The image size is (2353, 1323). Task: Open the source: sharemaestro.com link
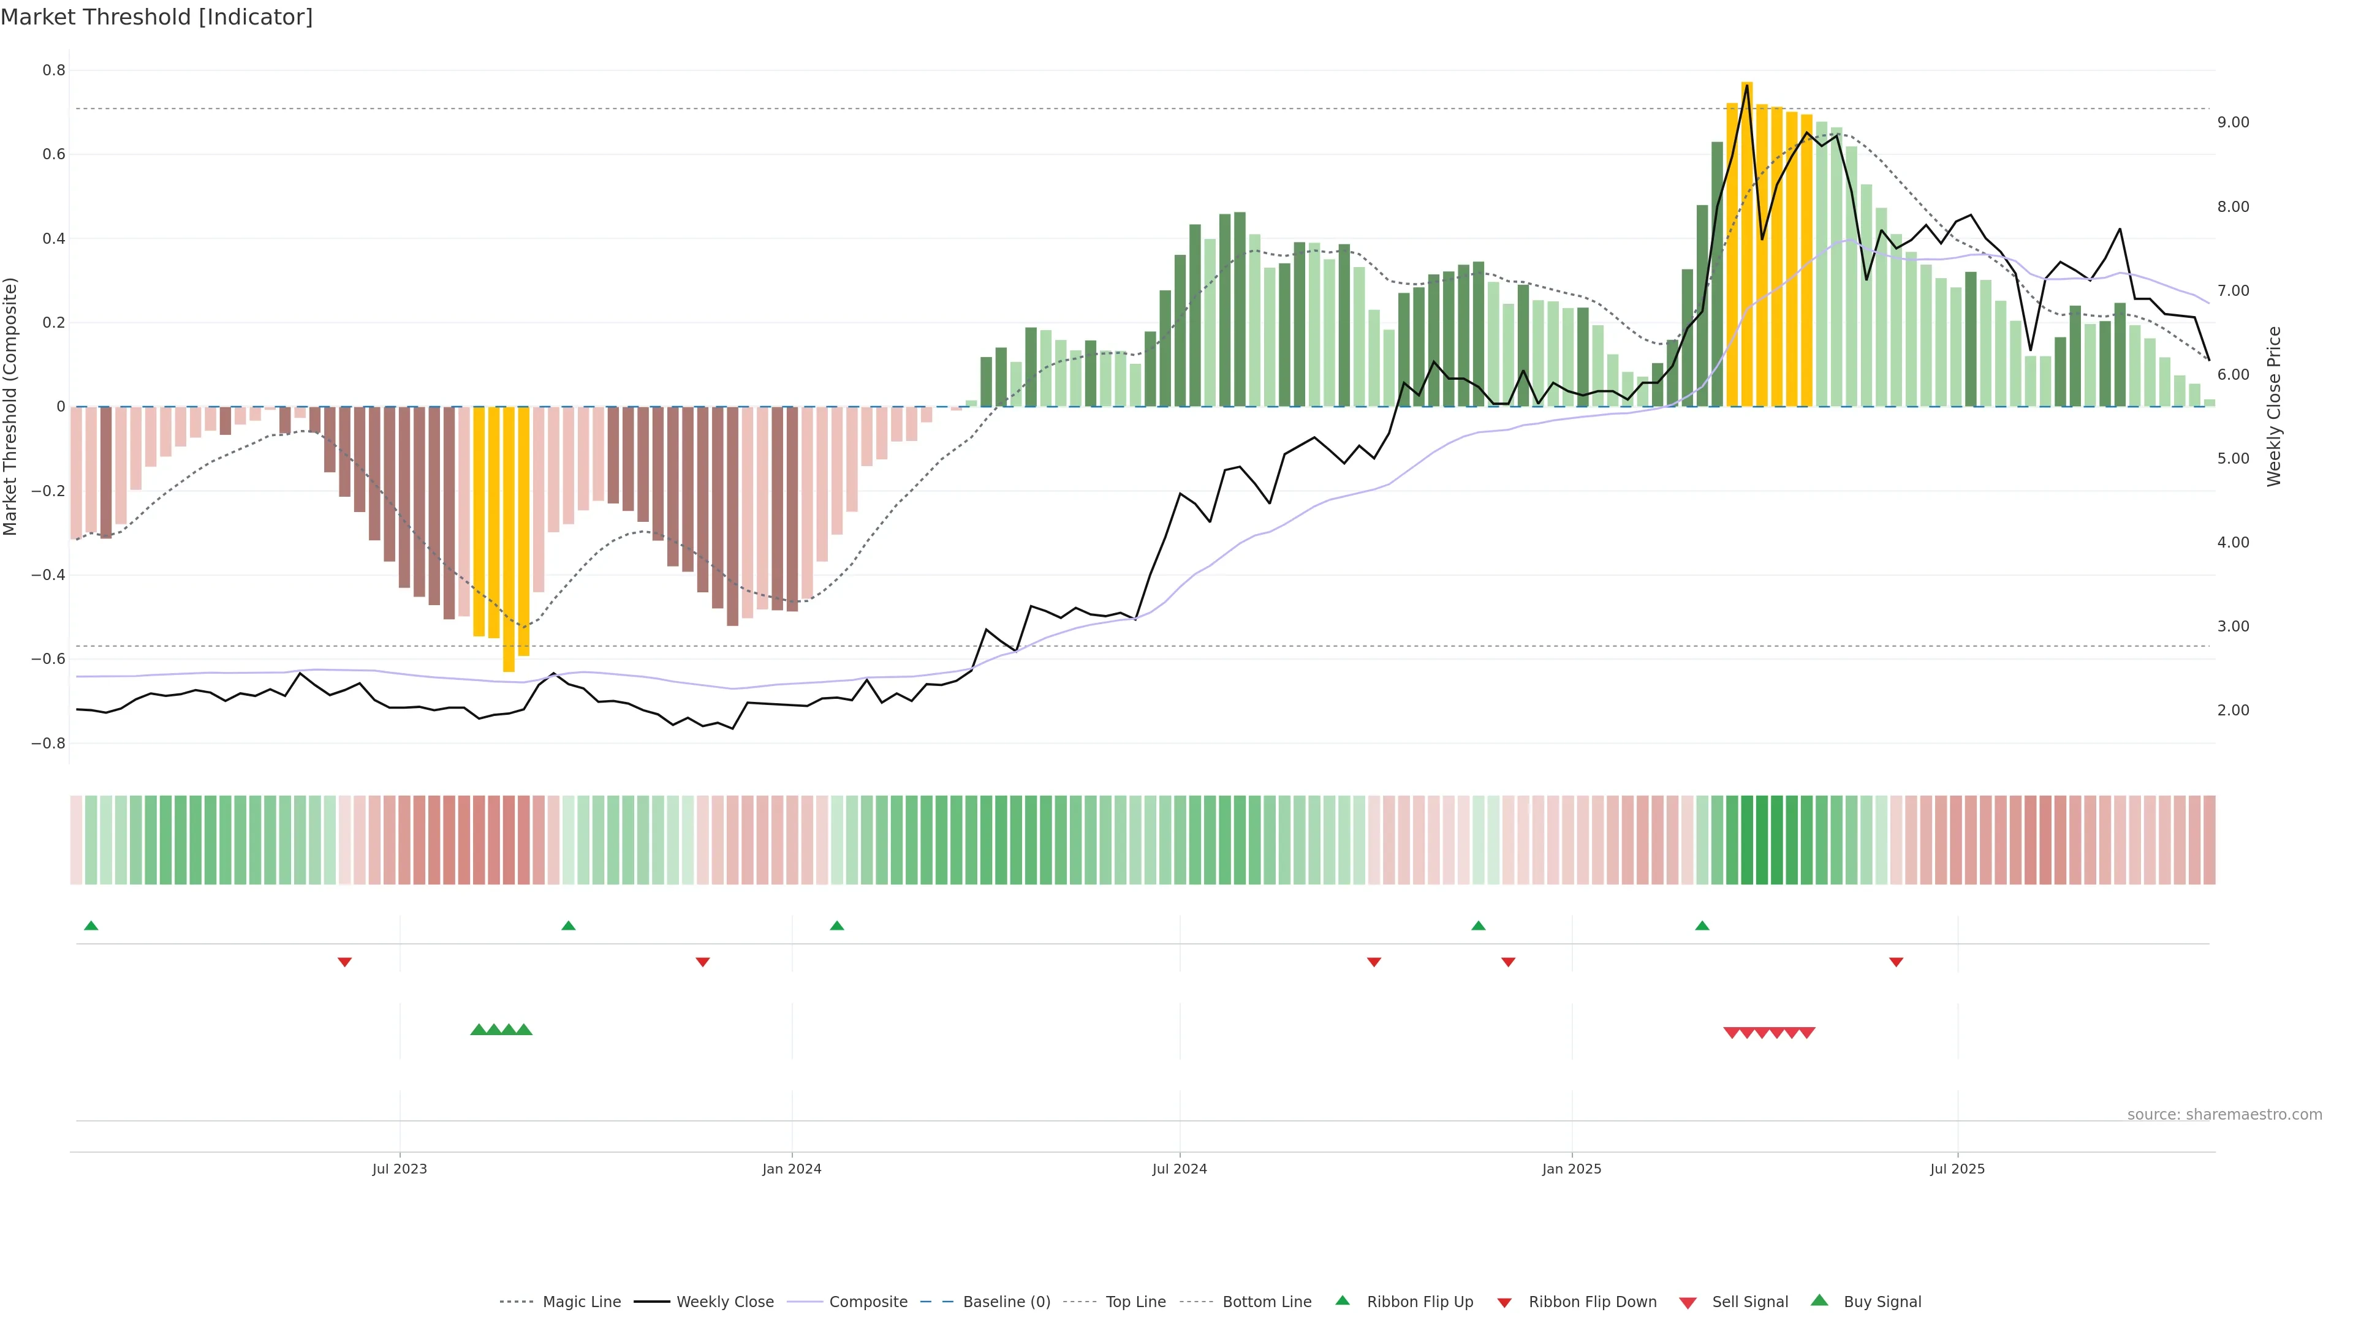(x=2224, y=1115)
